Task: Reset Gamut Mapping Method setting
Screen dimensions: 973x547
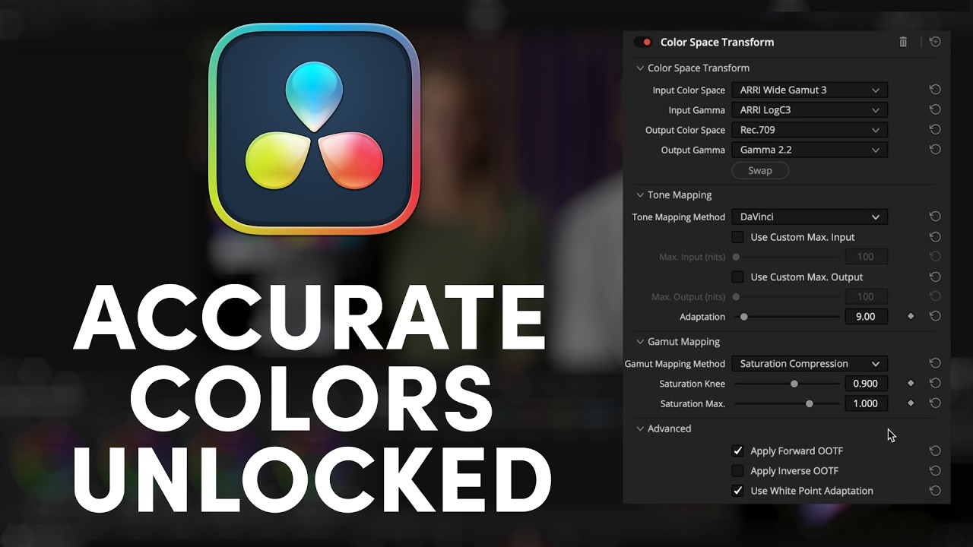Action: coord(935,364)
